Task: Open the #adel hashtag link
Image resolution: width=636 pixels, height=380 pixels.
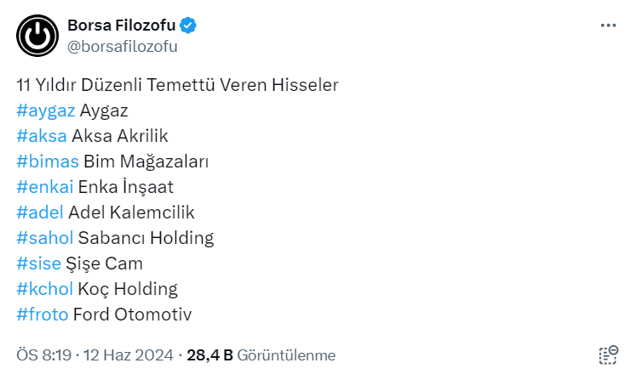Action: [39, 213]
